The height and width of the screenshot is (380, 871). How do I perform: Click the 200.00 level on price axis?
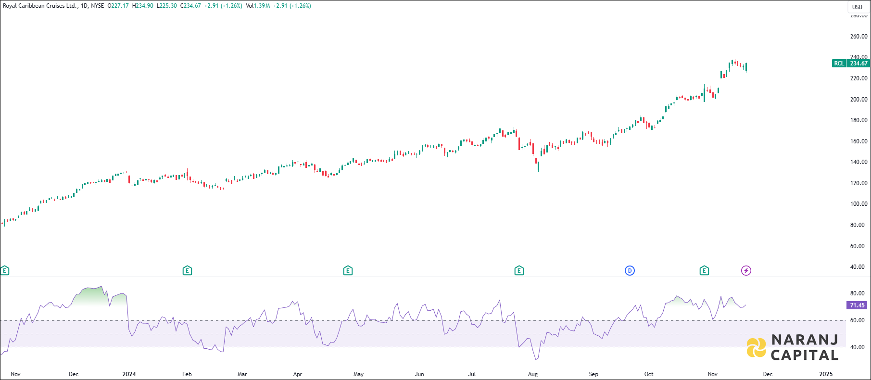(858, 100)
